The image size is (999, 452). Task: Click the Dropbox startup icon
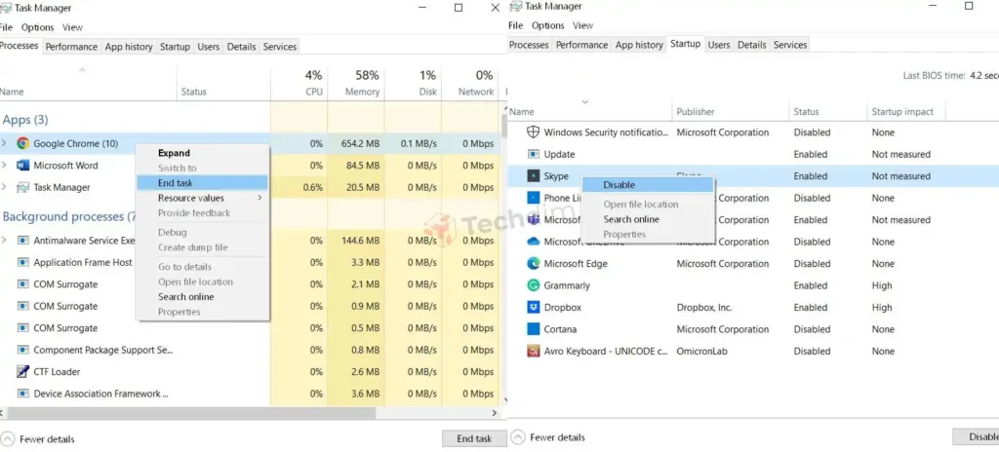point(534,308)
